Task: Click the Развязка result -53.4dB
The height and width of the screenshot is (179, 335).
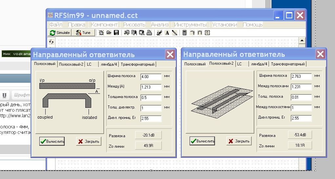Action: coord(300,135)
